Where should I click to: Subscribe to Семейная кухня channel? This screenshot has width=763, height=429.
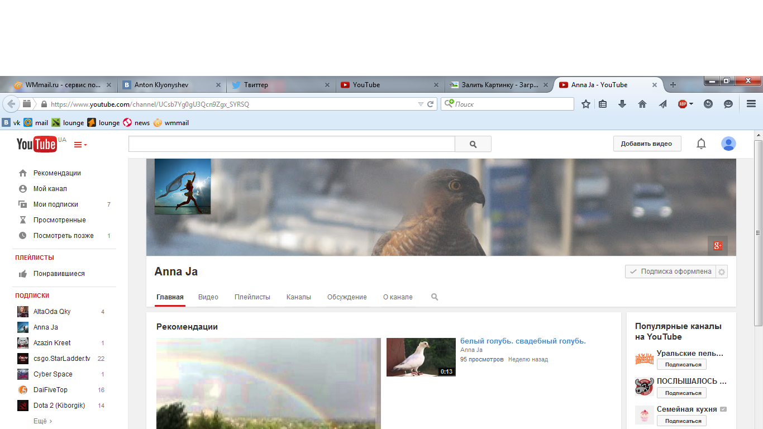pos(681,421)
